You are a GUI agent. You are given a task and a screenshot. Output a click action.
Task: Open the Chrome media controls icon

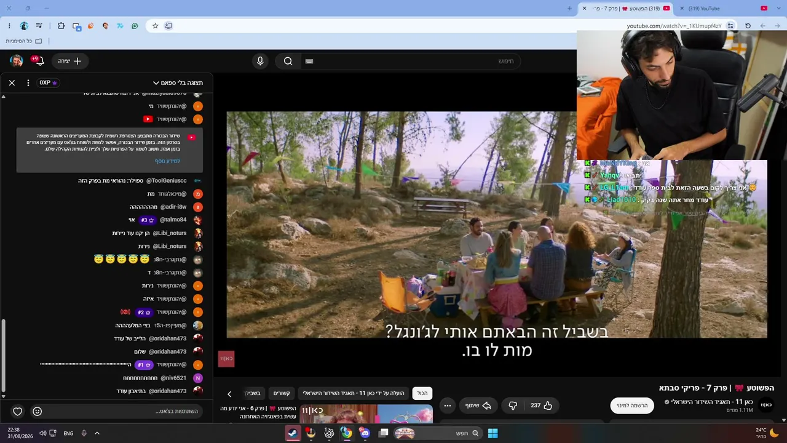click(39, 26)
